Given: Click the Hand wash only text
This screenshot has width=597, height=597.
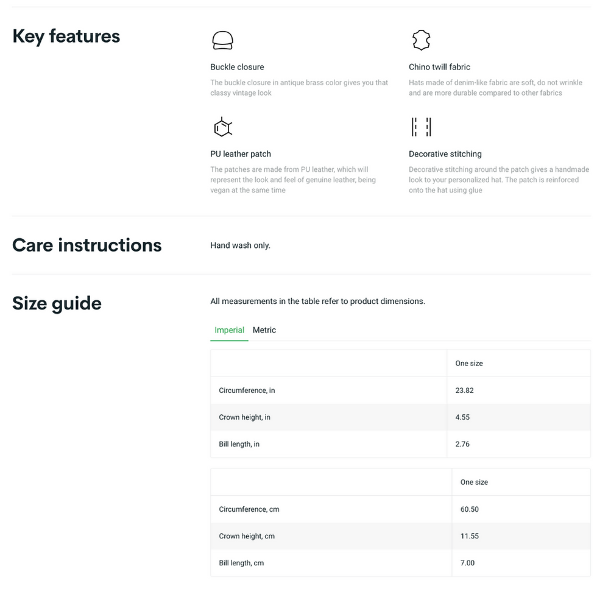Looking at the screenshot, I should (240, 246).
